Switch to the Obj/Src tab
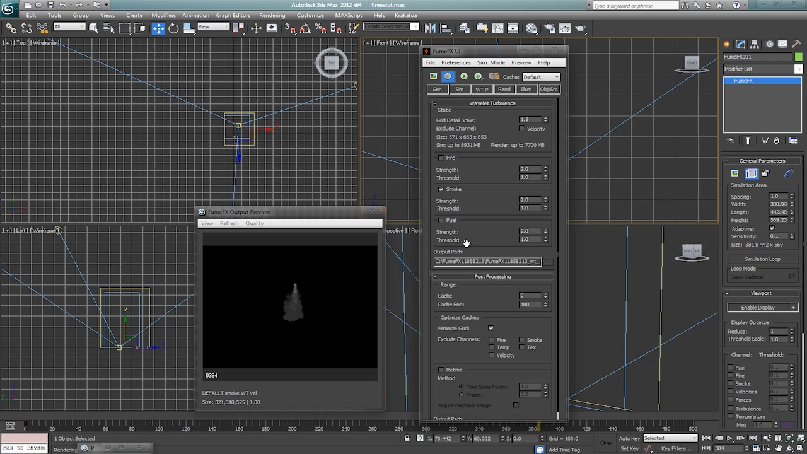The image size is (807, 454). pyautogui.click(x=549, y=90)
